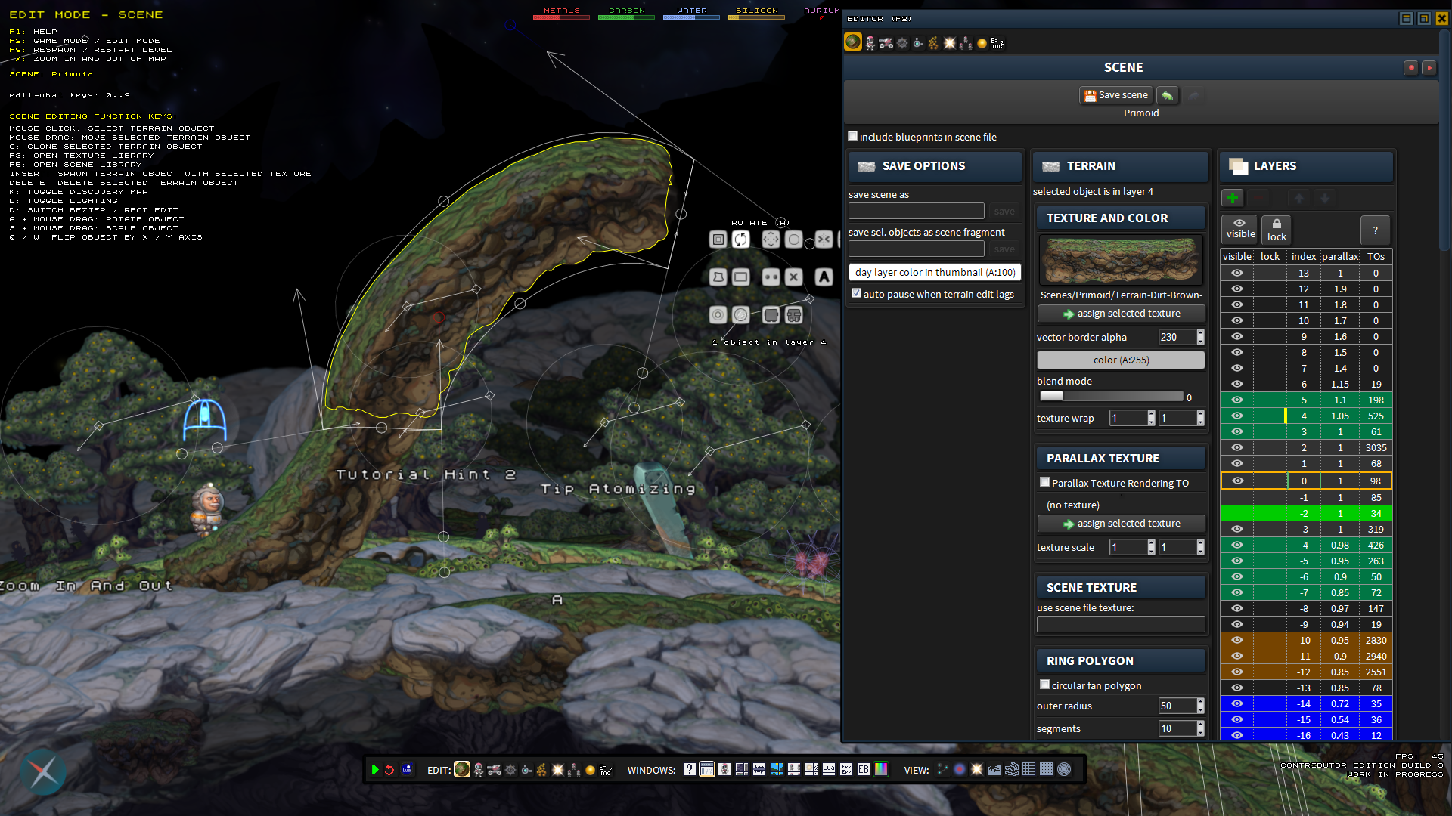
Task: Click the green add layer plus icon
Action: (x=1233, y=198)
